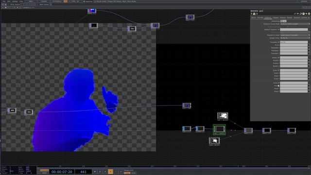
Task: Open the arrow menu beside Scale X
Action: pyautogui.click(x=309, y=73)
